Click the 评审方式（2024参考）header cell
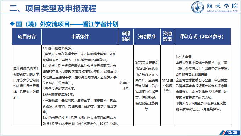Viewport: 241px width, 136px height. [203, 36]
